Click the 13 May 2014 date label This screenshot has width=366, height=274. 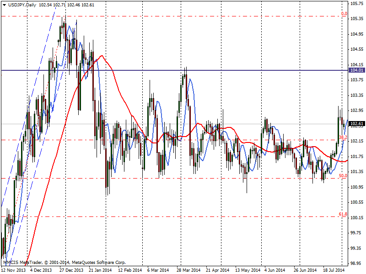[248, 270]
